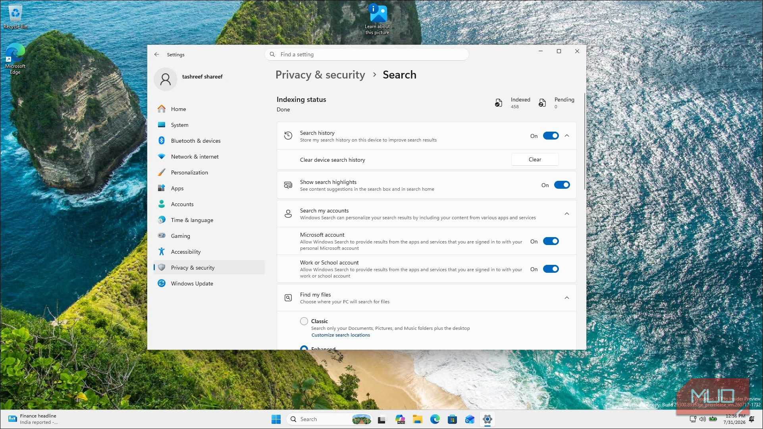Click the user profile avatar icon

[166, 79]
